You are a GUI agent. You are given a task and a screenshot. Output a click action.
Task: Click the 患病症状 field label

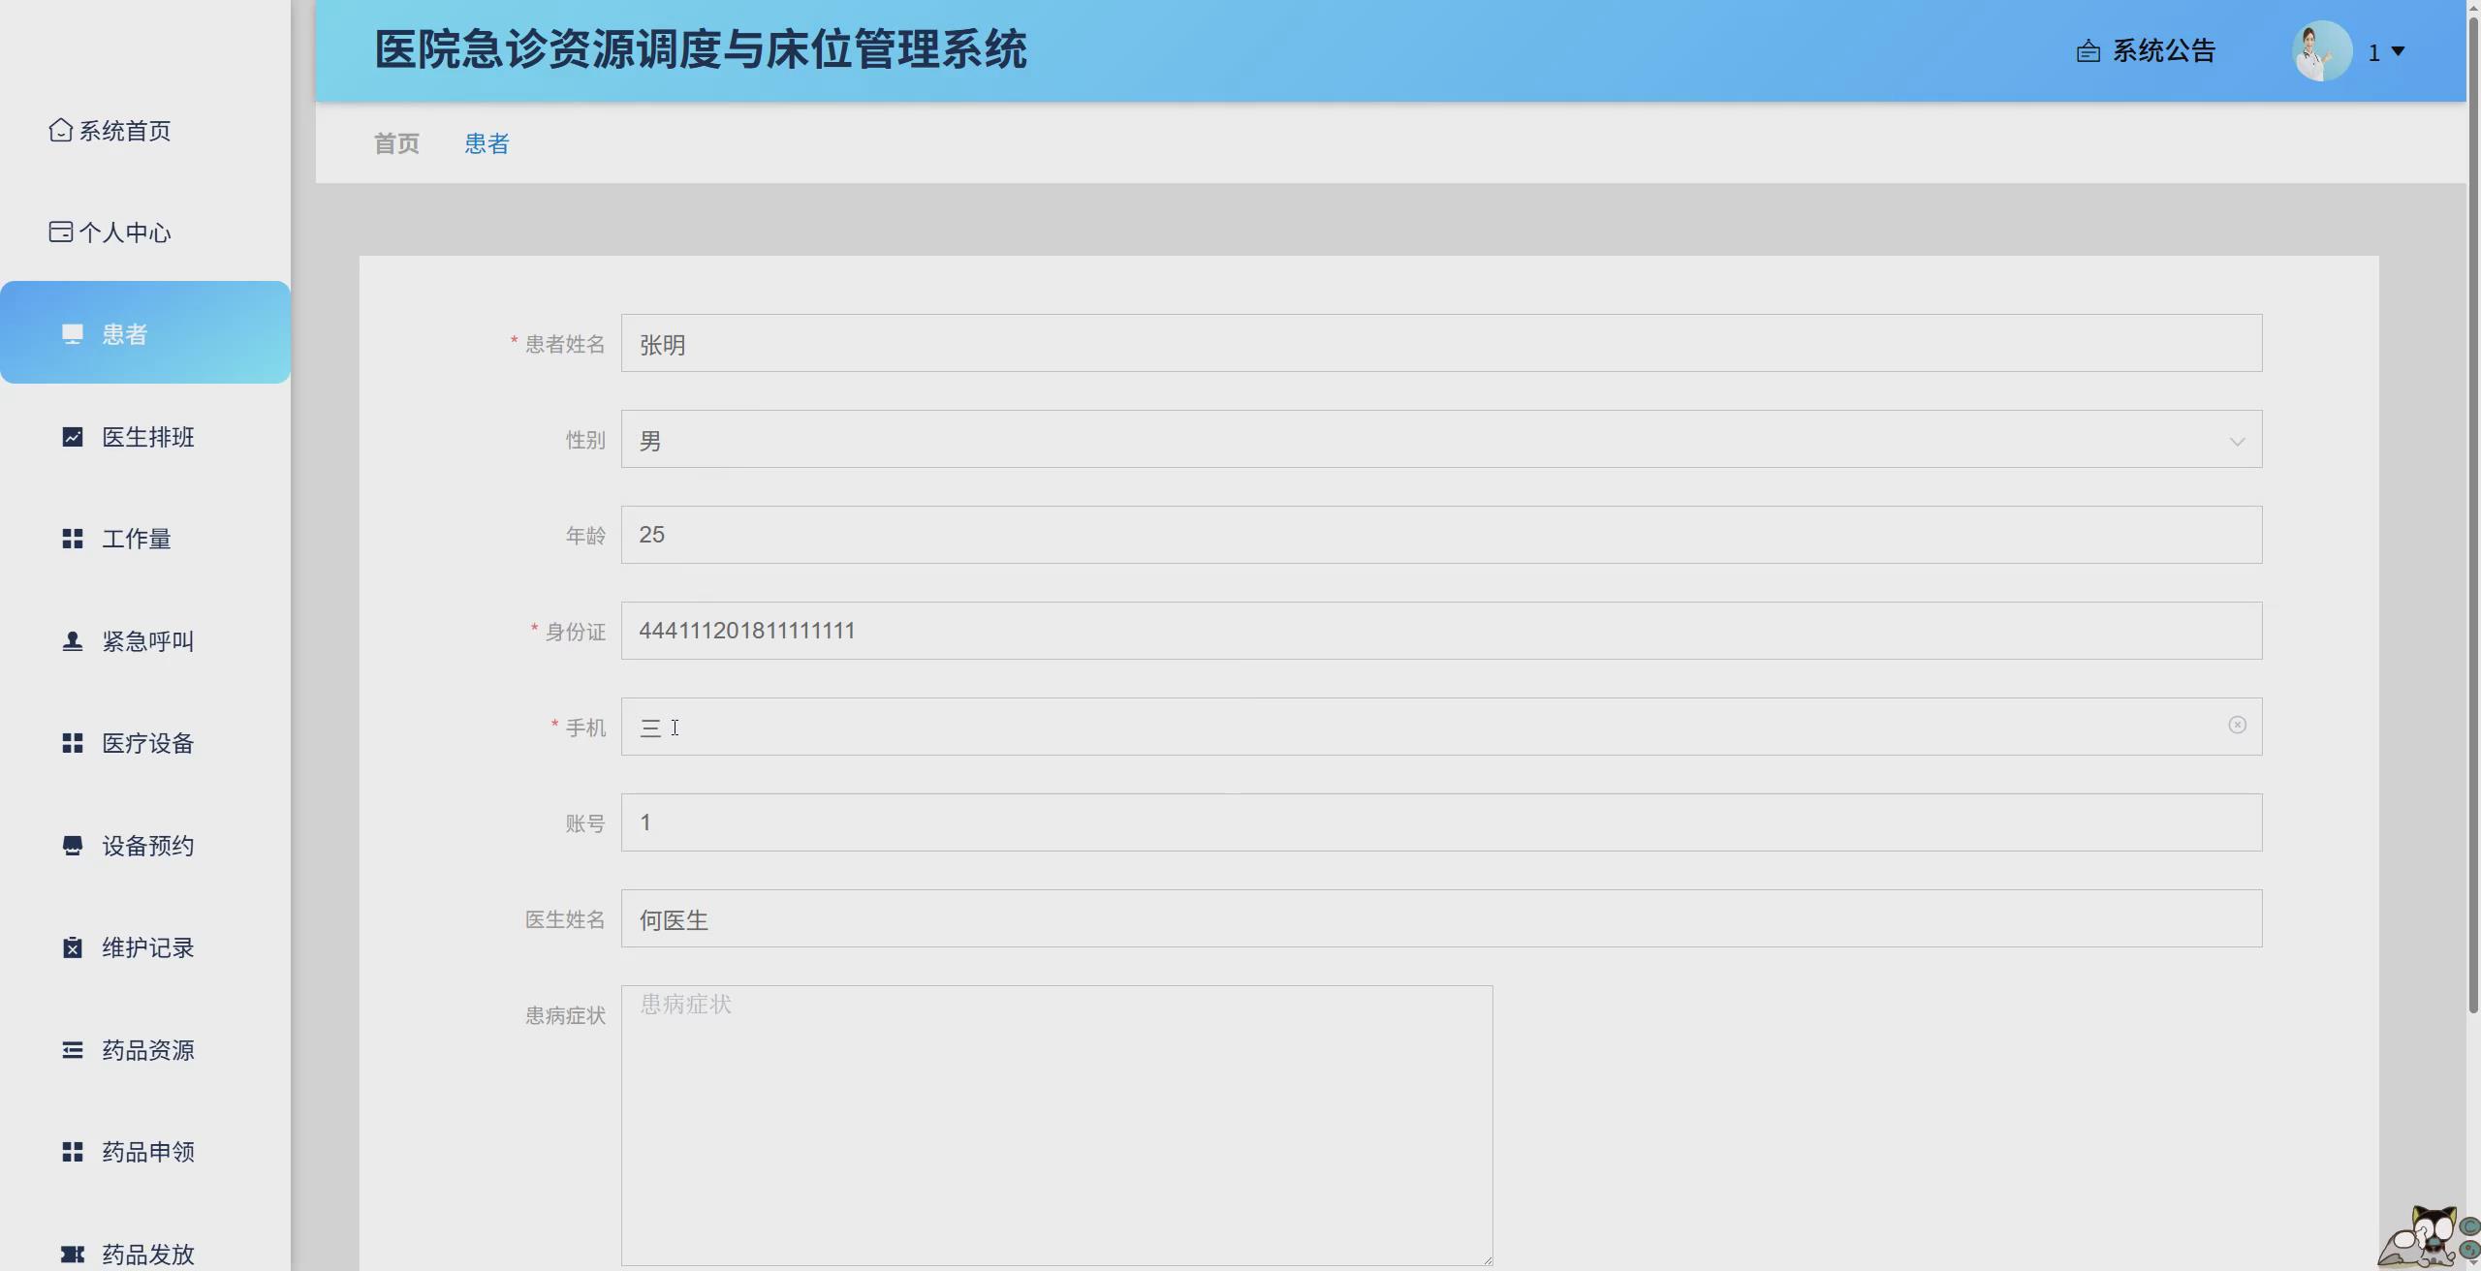pos(565,1015)
